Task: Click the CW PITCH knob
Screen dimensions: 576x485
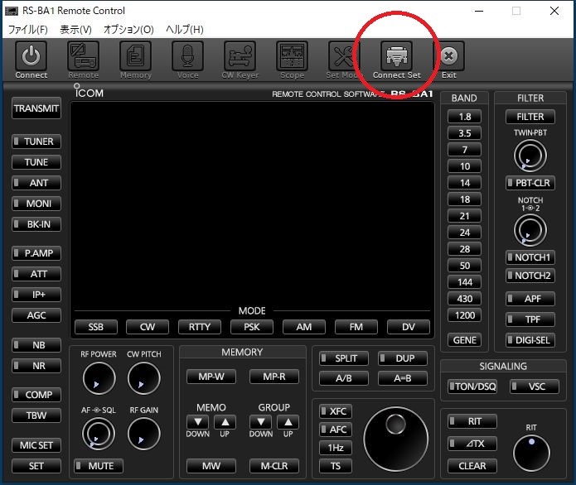Action: [144, 378]
